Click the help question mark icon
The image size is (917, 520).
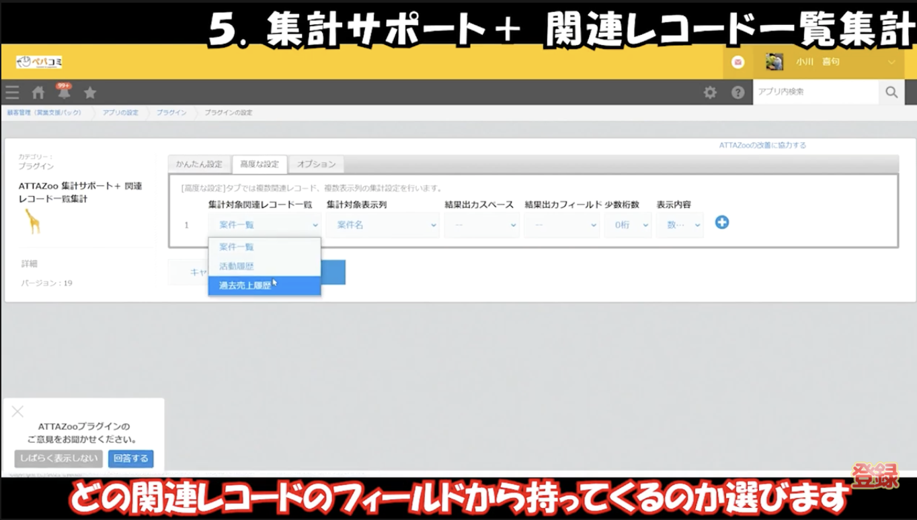pos(737,92)
